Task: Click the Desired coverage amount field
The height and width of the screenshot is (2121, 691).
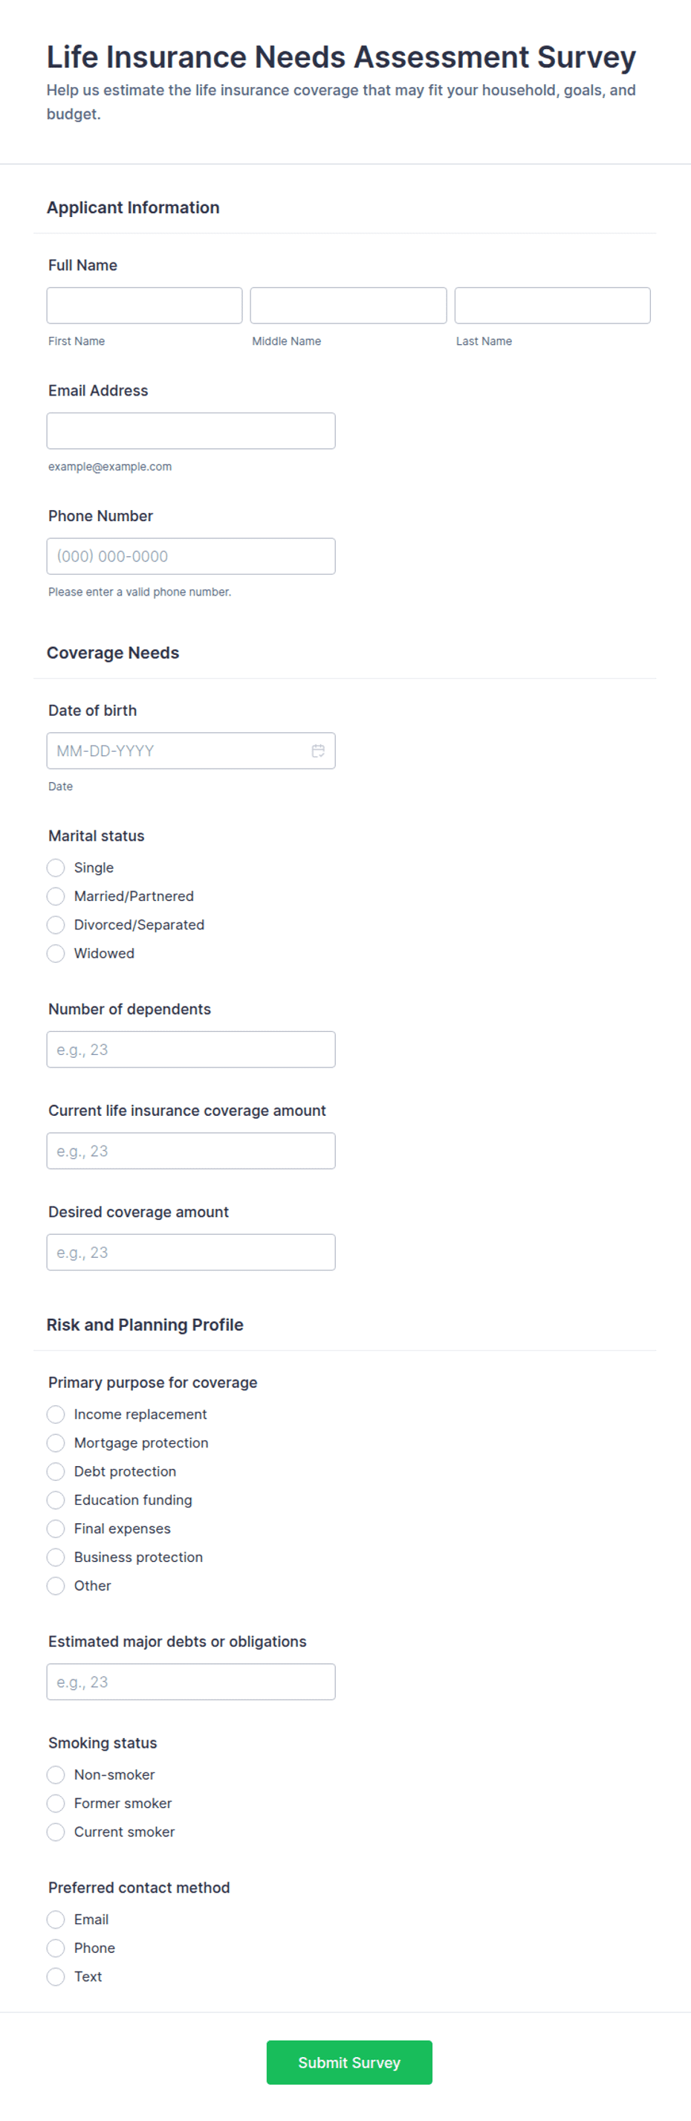Action: [191, 1253]
